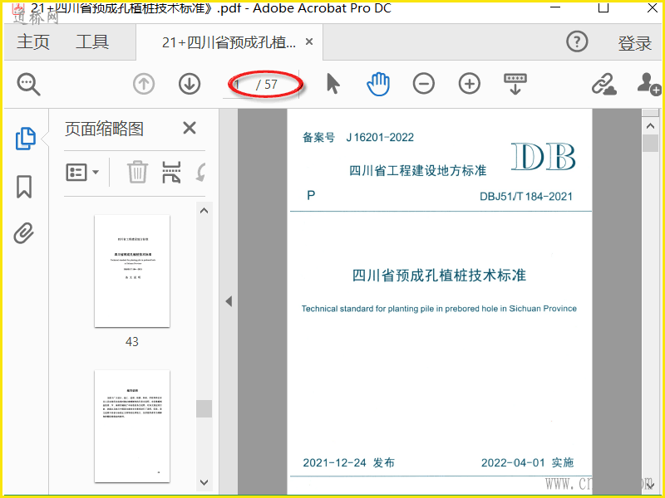Click the English title Technical standard for planting pile
This screenshot has width=665, height=498.
pos(439,309)
